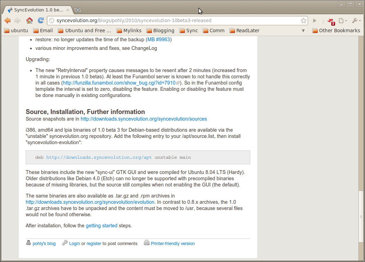
Task: Open the funzilla.funambol.com show_bug link
Action: 119,83
